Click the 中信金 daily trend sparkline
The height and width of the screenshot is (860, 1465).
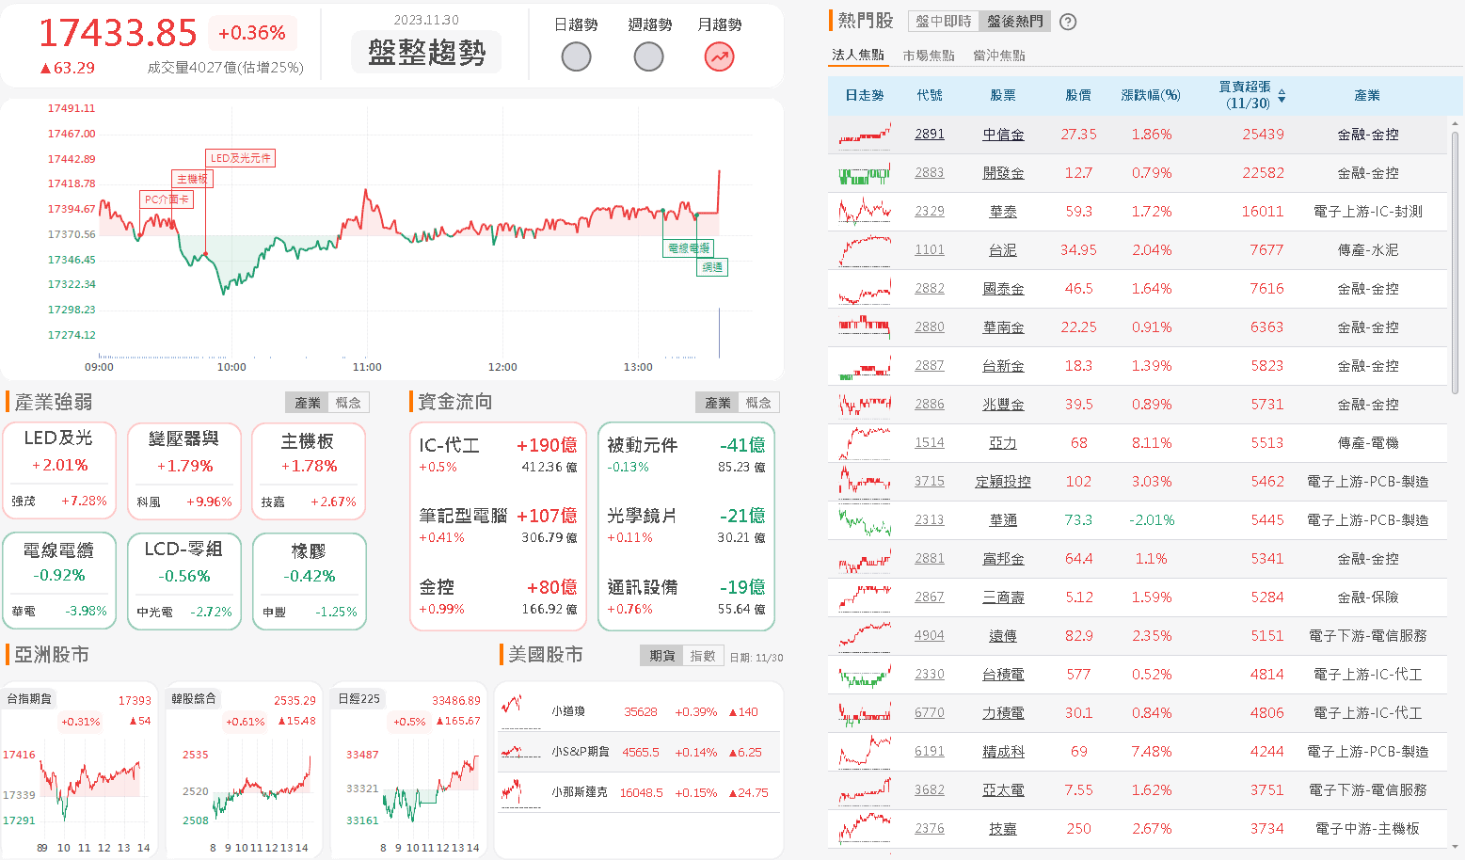point(865,135)
